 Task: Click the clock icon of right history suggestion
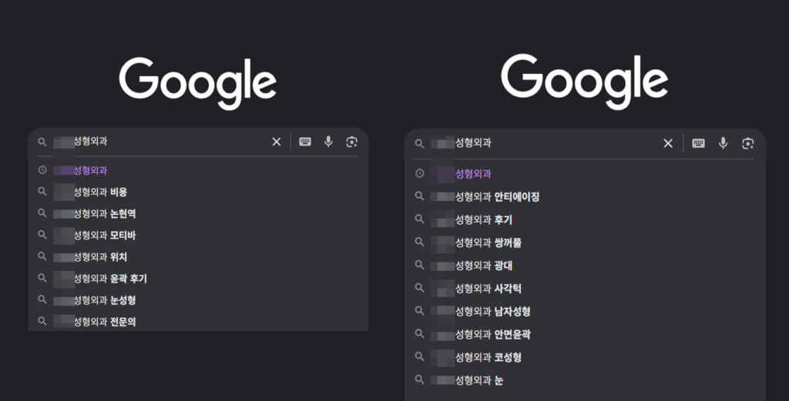click(419, 173)
